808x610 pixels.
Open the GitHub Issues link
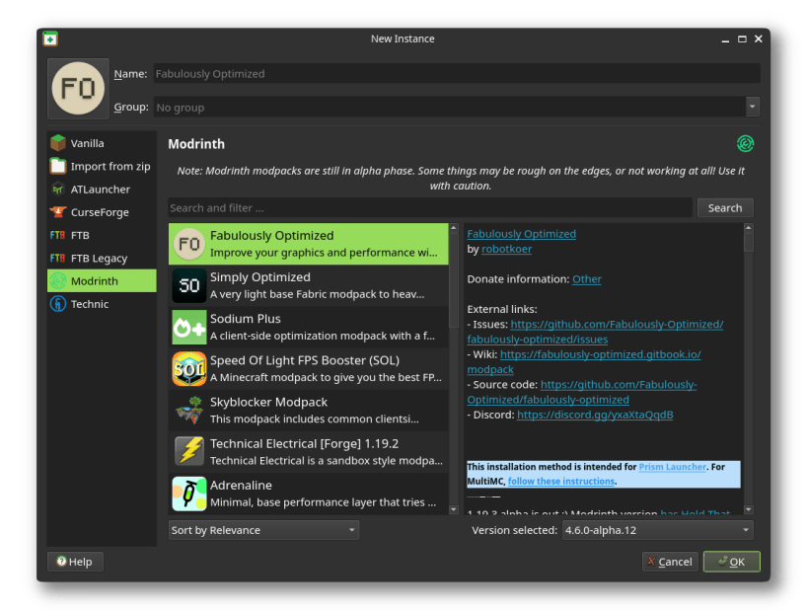tap(617, 325)
